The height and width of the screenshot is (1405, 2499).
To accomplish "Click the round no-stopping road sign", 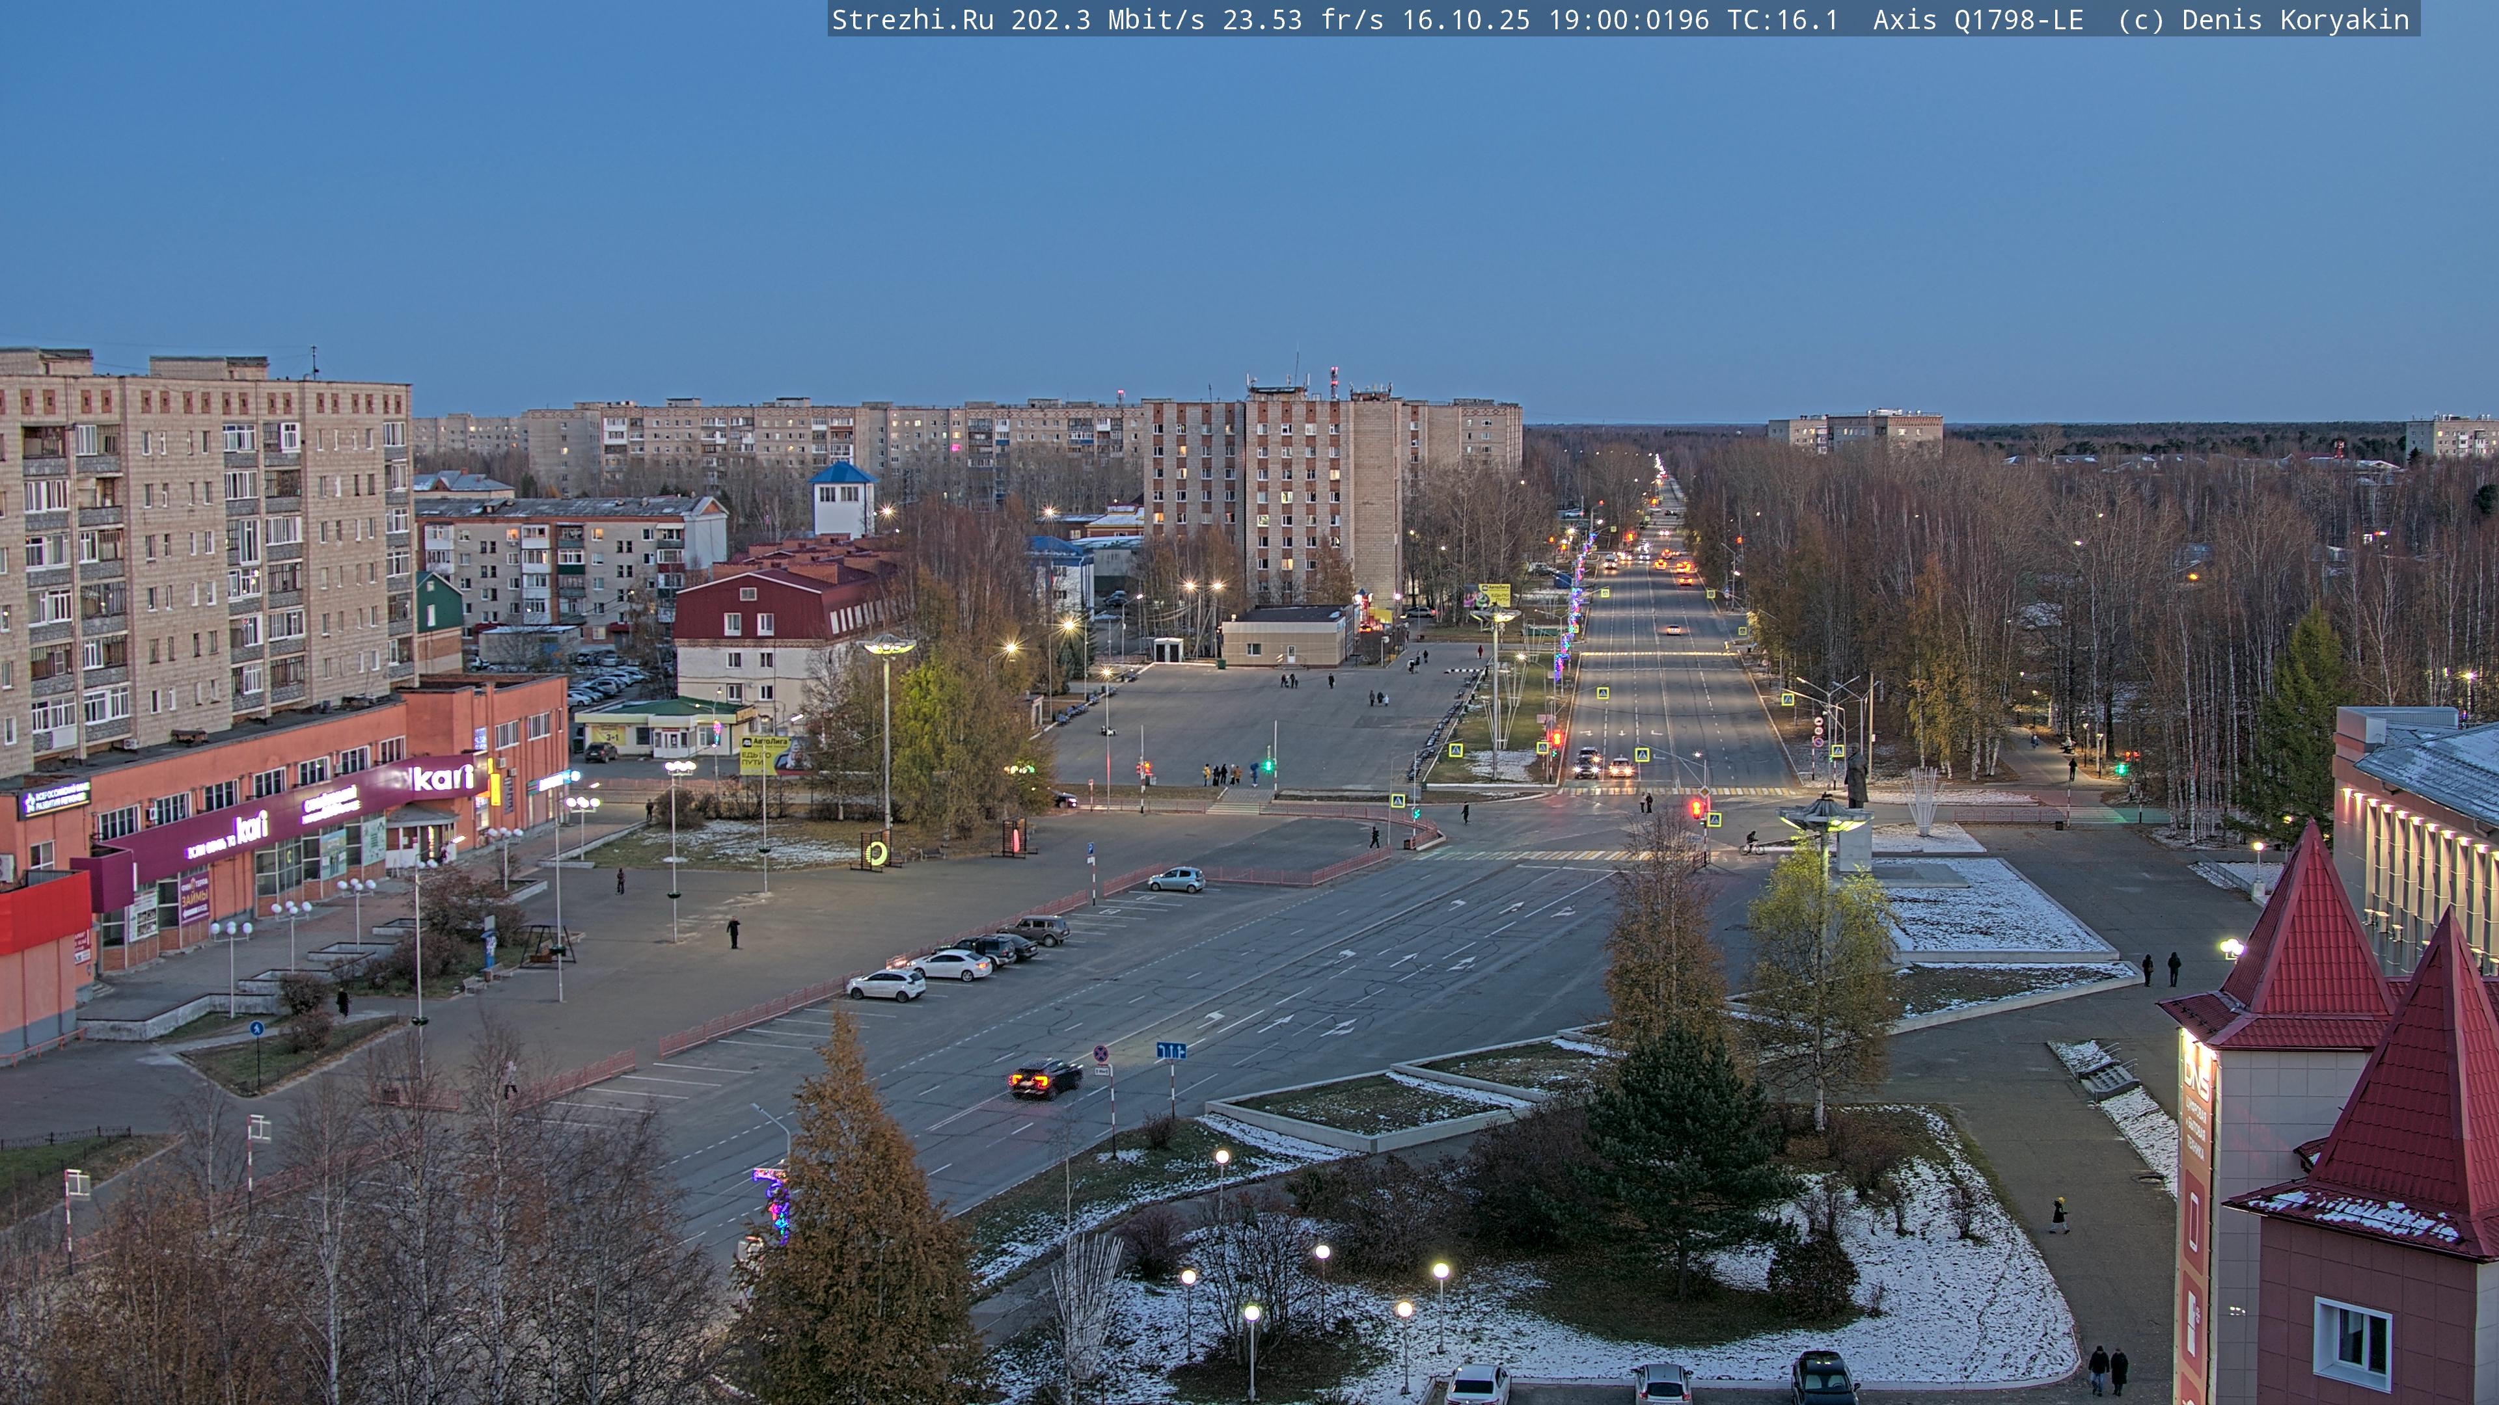I will [x=1101, y=1053].
